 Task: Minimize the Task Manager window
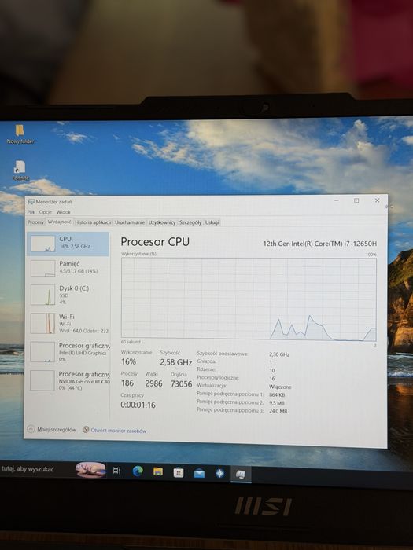tap(337, 200)
